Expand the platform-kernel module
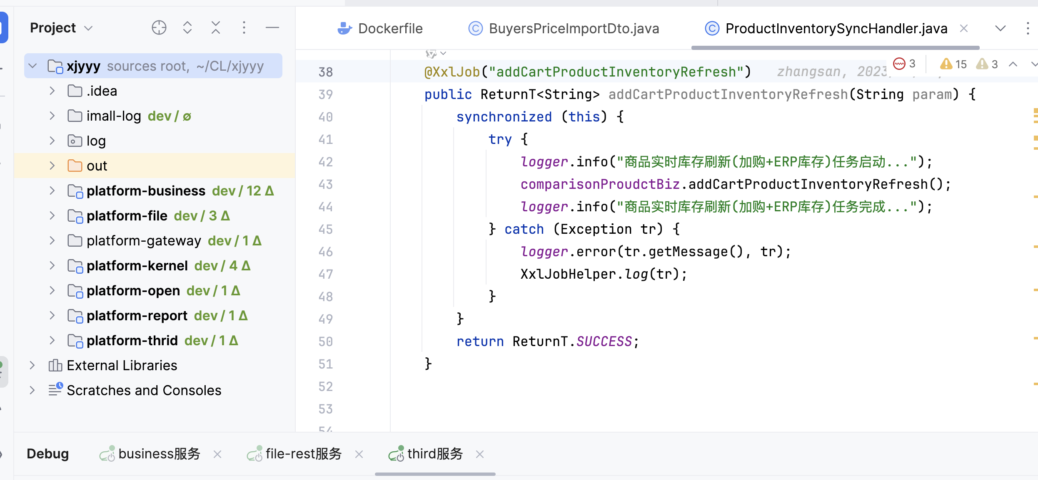1038x480 pixels. [x=52, y=265]
